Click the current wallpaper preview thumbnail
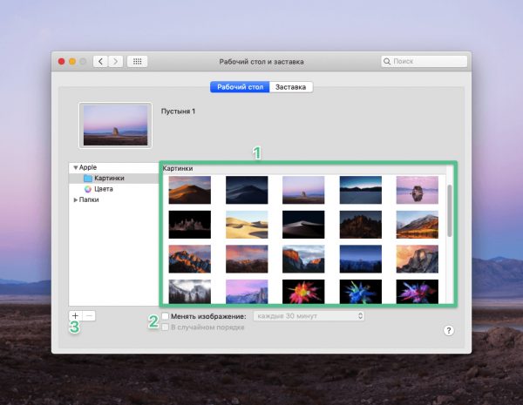The height and width of the screenshot is (405, 523). click(x=115, y=125)
